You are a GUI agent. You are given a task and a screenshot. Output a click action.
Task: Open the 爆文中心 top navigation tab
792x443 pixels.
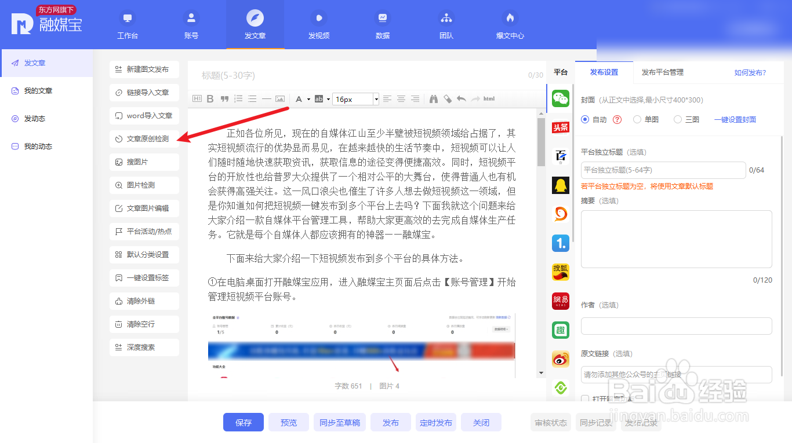coord(510,25)
